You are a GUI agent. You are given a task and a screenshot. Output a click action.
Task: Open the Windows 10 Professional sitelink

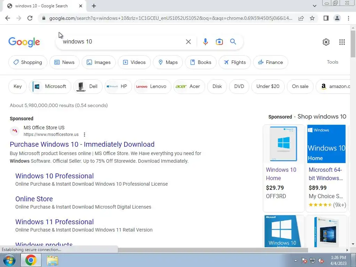tap(55, 176)
